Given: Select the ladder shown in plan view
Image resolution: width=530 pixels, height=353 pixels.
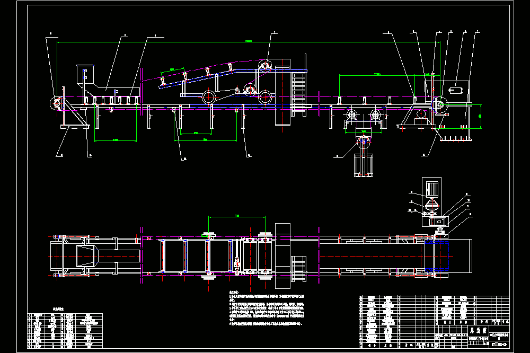Looking at the screenshot, I should (x=298, y=269).
